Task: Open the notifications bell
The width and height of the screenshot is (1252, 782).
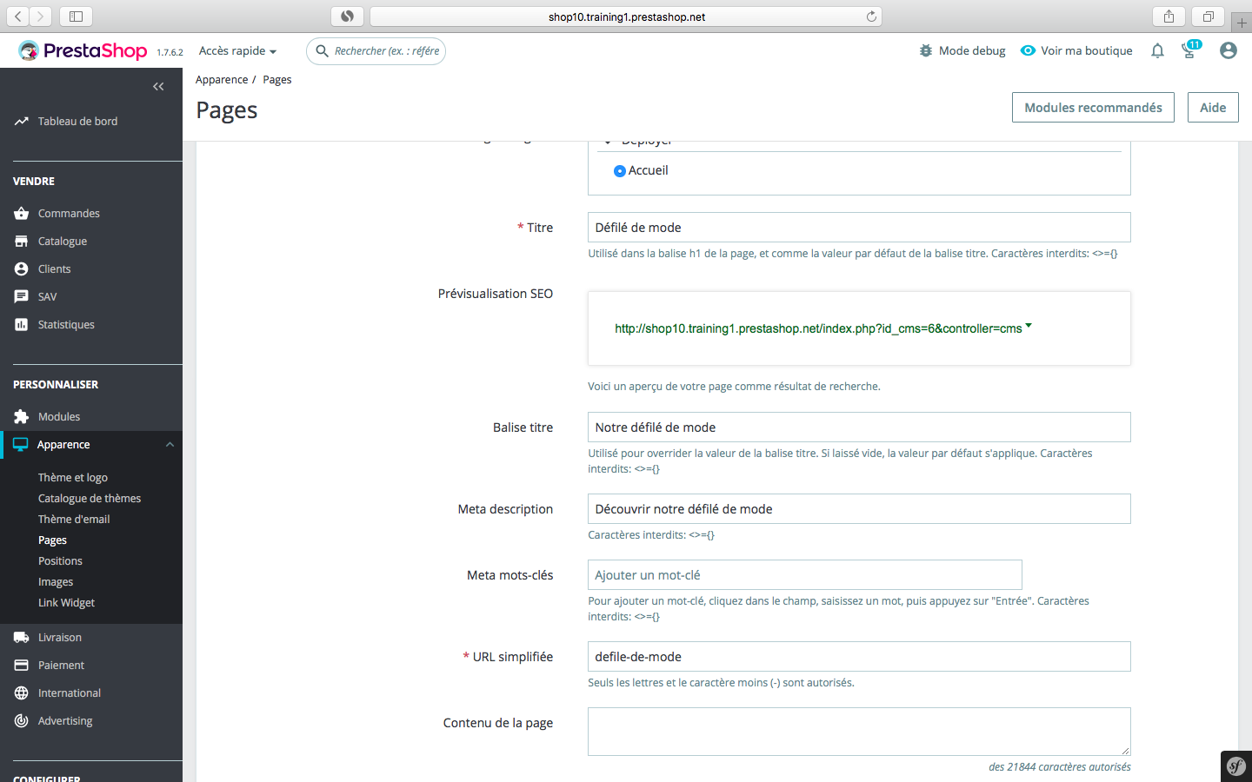Action: [x=1157, y=51]
